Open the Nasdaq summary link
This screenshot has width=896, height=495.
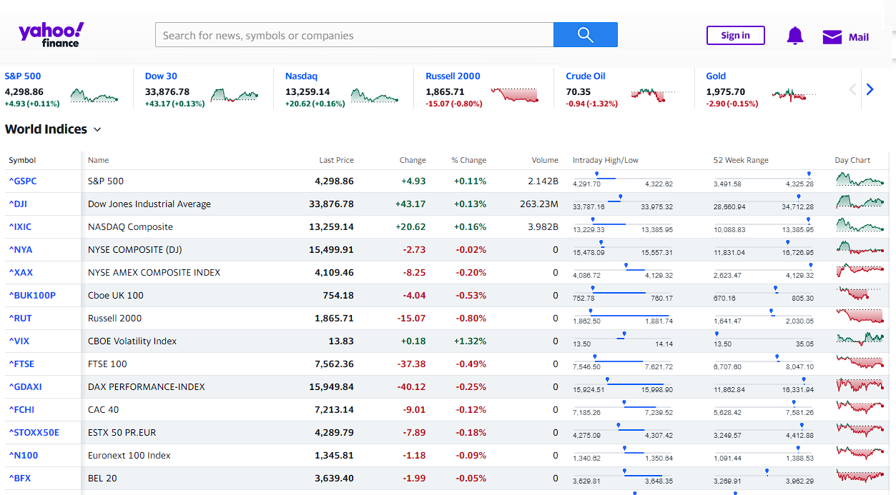coord(301,76)
